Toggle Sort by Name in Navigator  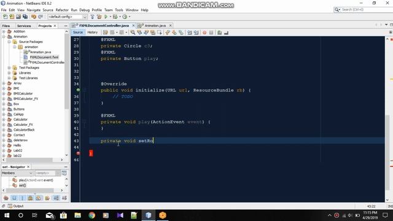tap(56, 198)
